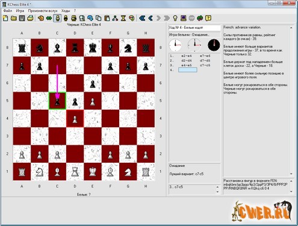Toggle the highlighted white player mode button
The image size is (298, 226).
pyautogui.click(x=57, y=18)
